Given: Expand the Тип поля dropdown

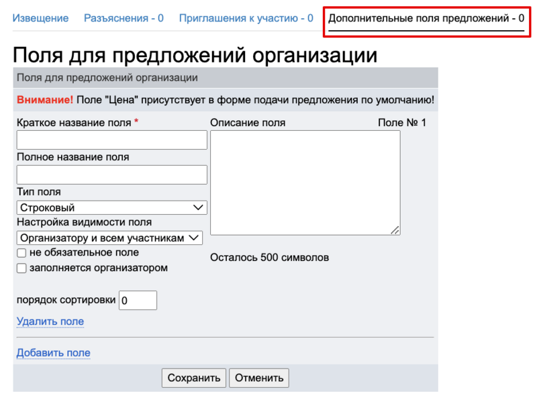Looking at the screenshot, I should click(111, 208).
